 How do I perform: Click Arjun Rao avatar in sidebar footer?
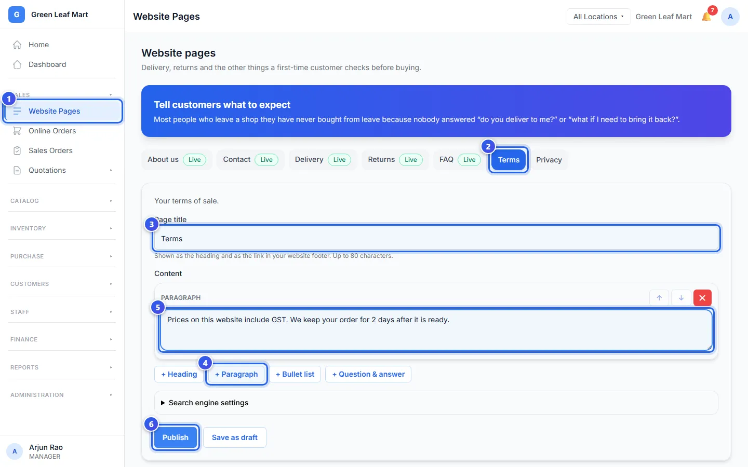[15, 451]
